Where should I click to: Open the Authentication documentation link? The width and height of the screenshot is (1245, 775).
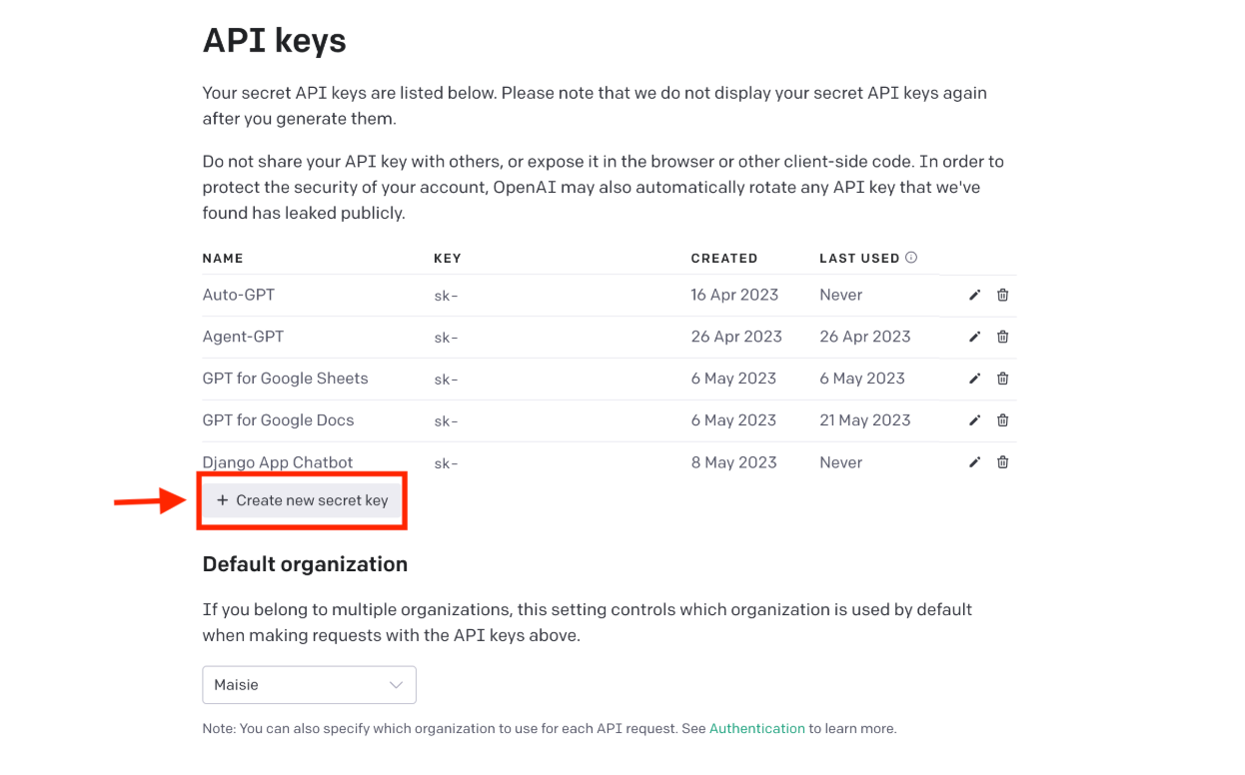pyautogui.click(x=756, y=729)
